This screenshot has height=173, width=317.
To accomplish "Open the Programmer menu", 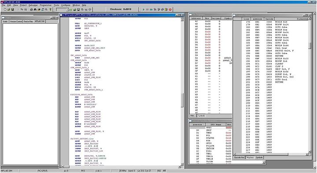I will [46, 5].
